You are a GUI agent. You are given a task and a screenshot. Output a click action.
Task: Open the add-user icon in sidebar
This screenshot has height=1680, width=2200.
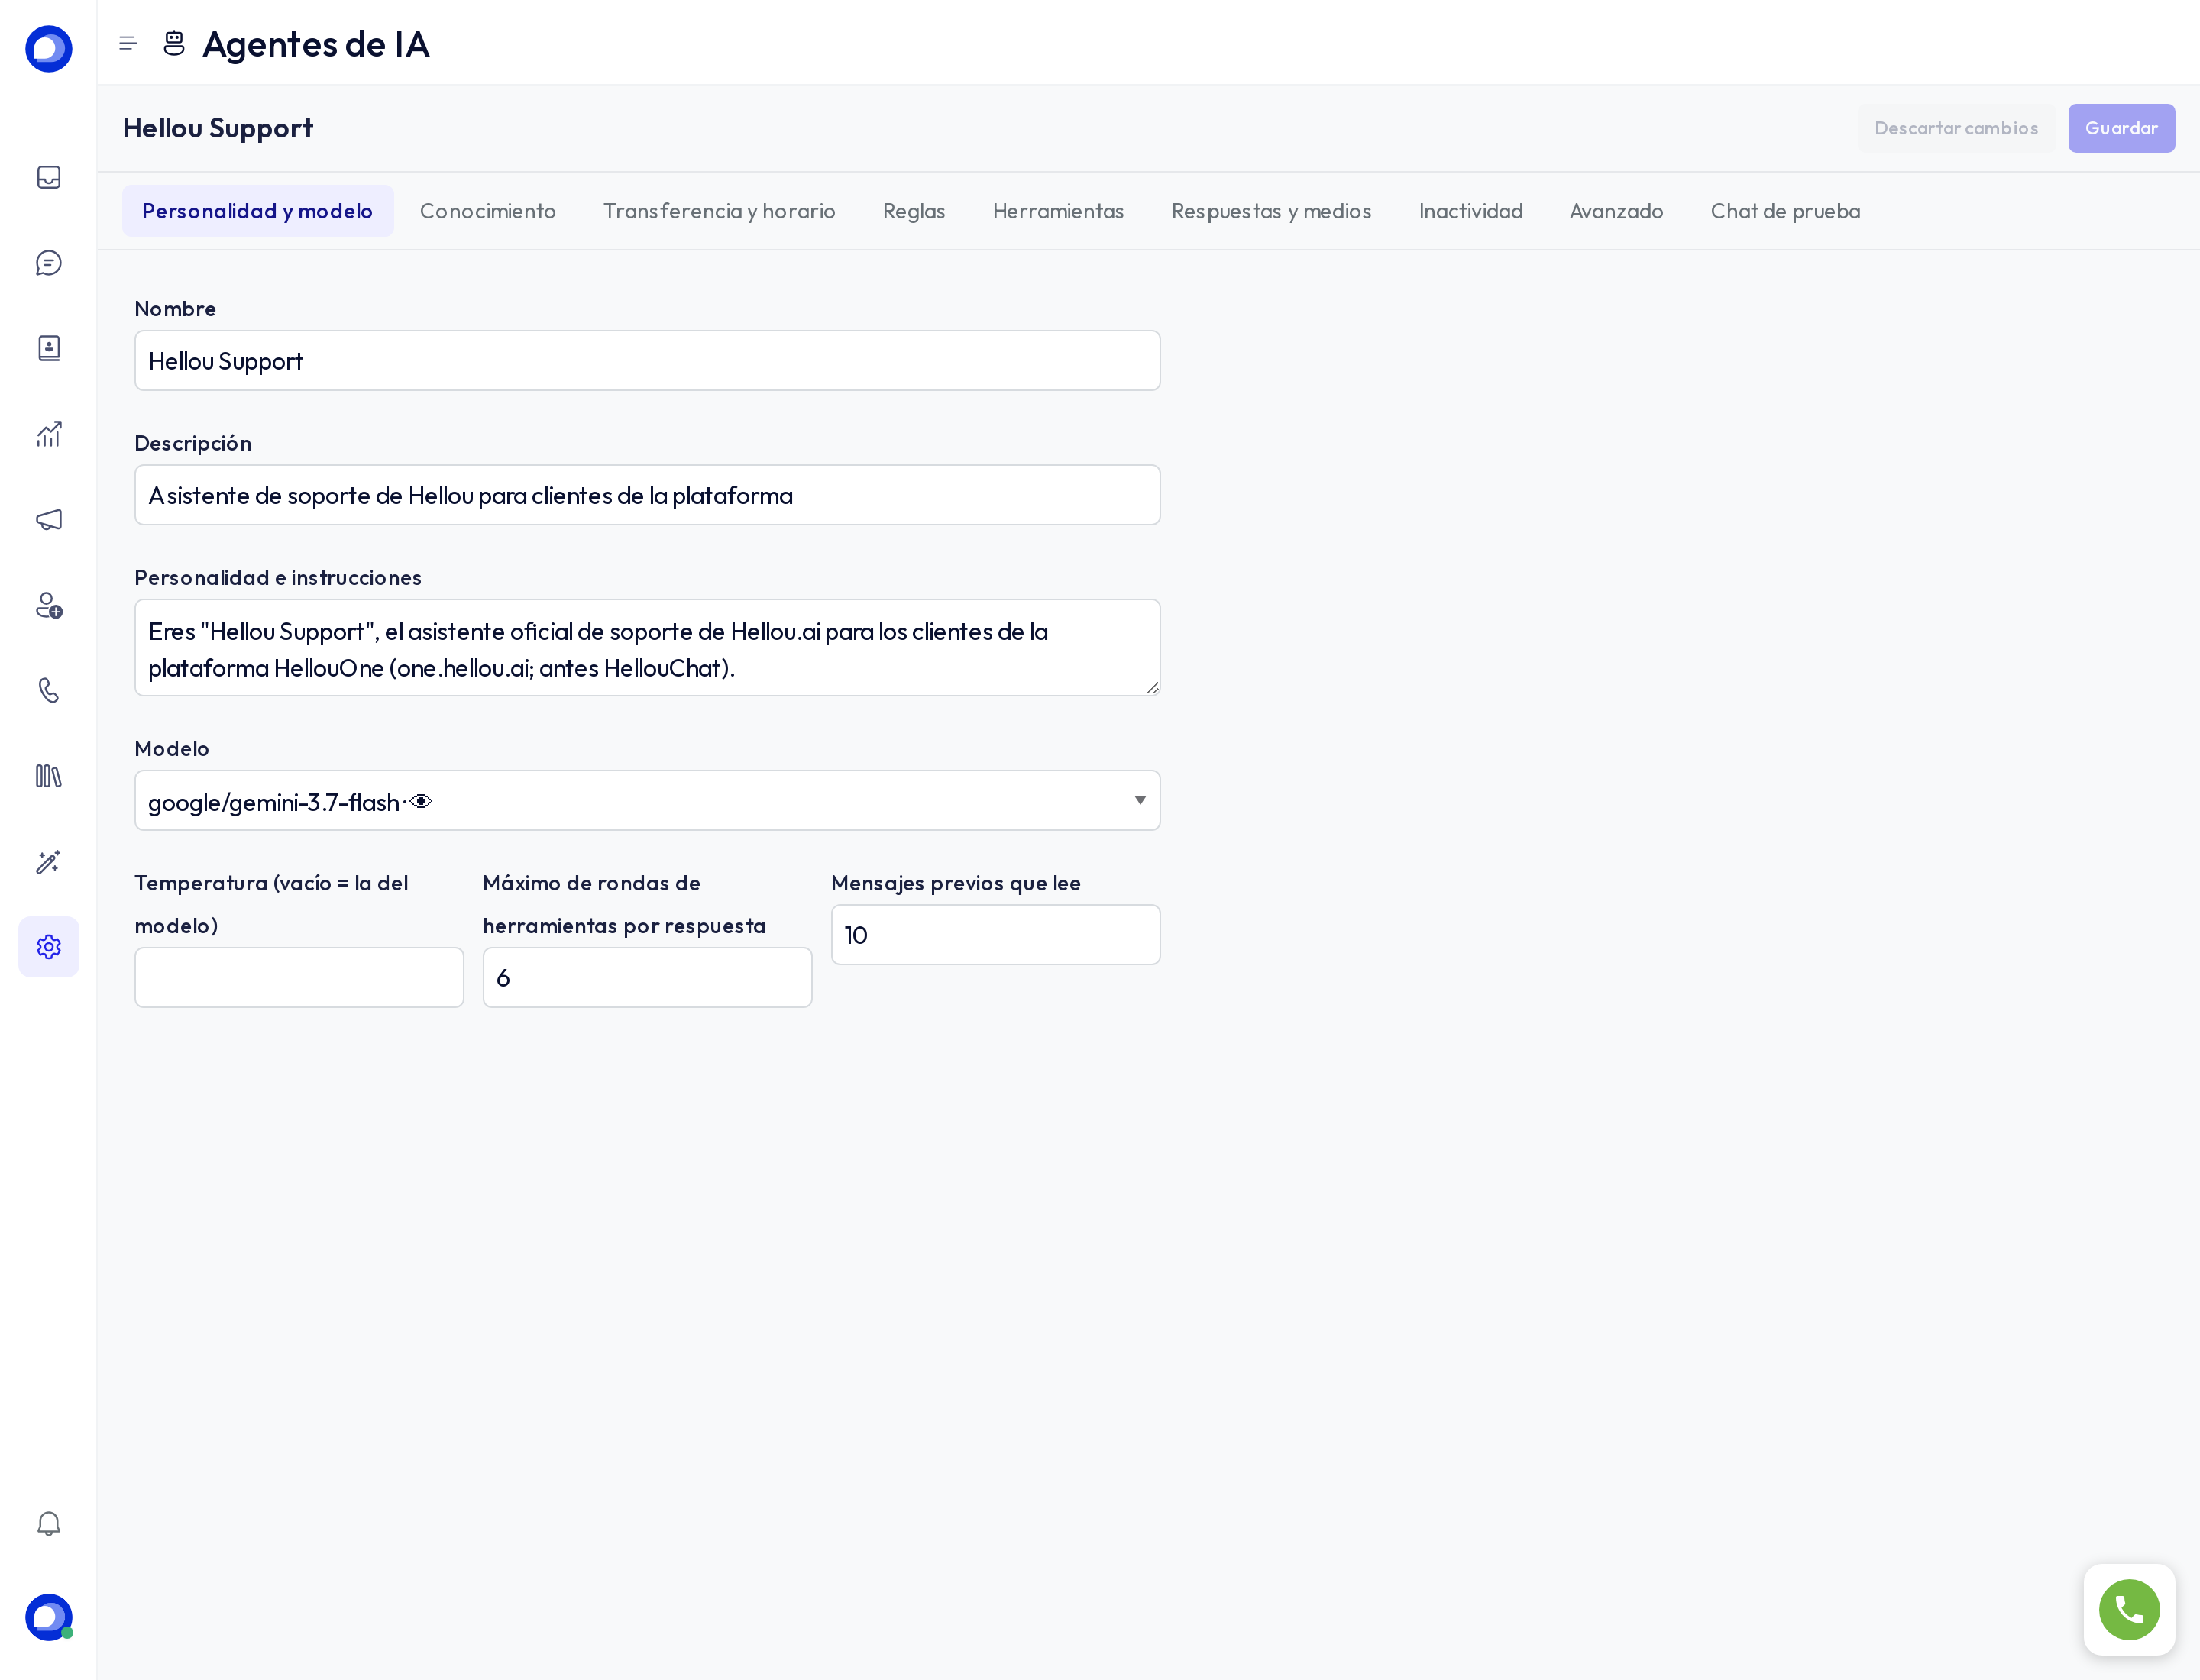tap(49, 605)
